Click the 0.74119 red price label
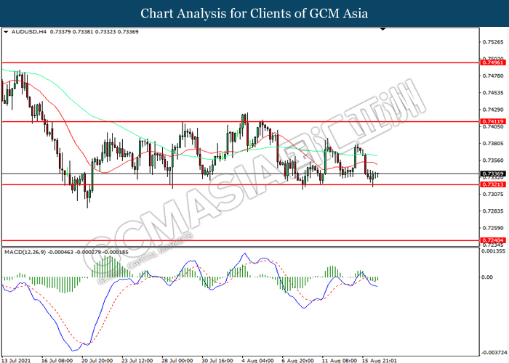509x363 pixels. pyautogui.click(x=493, y=121)
